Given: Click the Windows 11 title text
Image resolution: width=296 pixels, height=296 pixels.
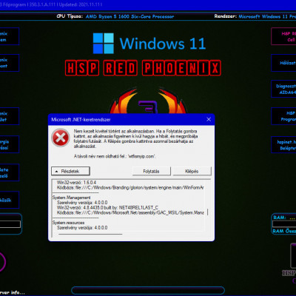Looking at the screenshot, I should tap(163, 44).
